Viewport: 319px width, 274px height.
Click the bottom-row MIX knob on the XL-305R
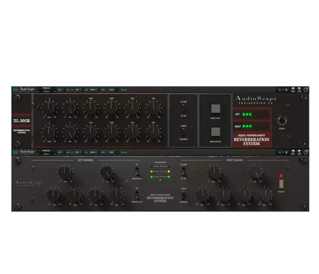pyautogui.click(x=70, y=132)
